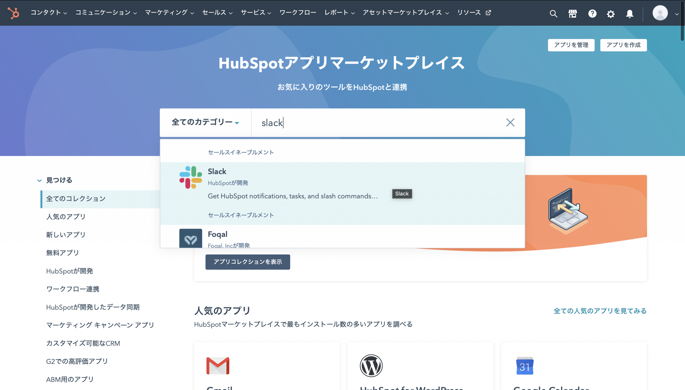Click the アプリを作成 button

click(623, 45)
